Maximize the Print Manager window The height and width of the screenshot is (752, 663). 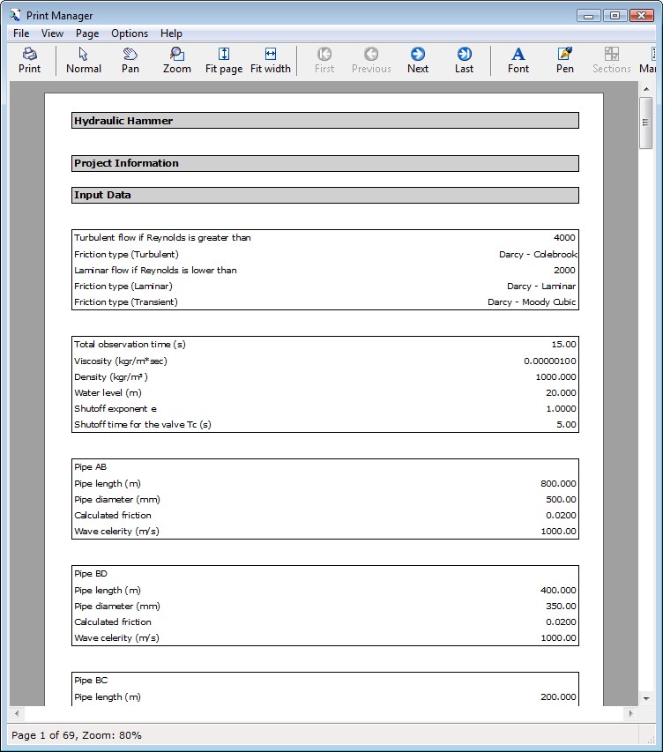pyautogui.click(x=615, y=15)
